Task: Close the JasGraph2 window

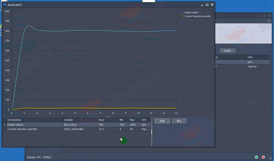Action: [212, 5]
